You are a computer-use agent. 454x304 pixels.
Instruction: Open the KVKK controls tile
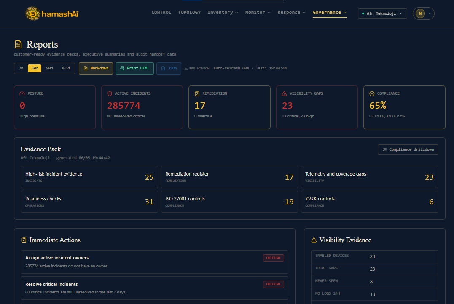pyautogui.click(x=369, y=202)
